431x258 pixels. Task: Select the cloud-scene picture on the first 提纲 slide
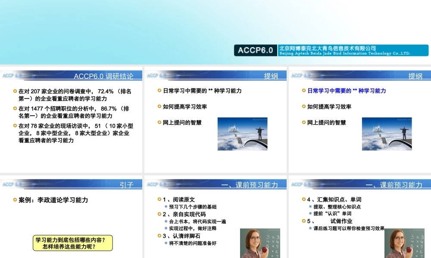(x=243, y=134)
